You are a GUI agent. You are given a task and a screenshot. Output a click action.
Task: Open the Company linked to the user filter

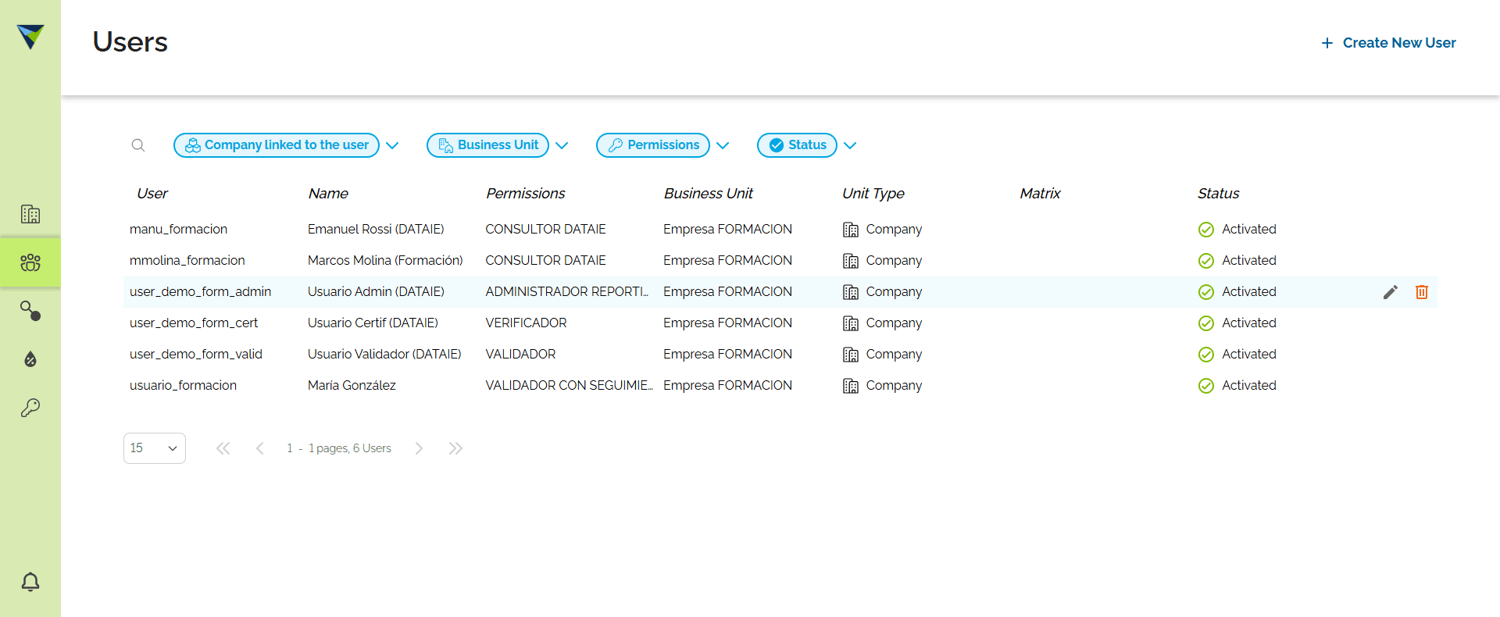[277, 145]
